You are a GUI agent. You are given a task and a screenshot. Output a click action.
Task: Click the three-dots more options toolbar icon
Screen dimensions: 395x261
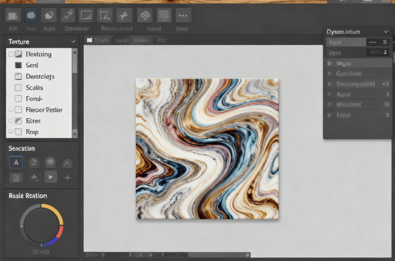pyautogui.click(x=182, y=15)
